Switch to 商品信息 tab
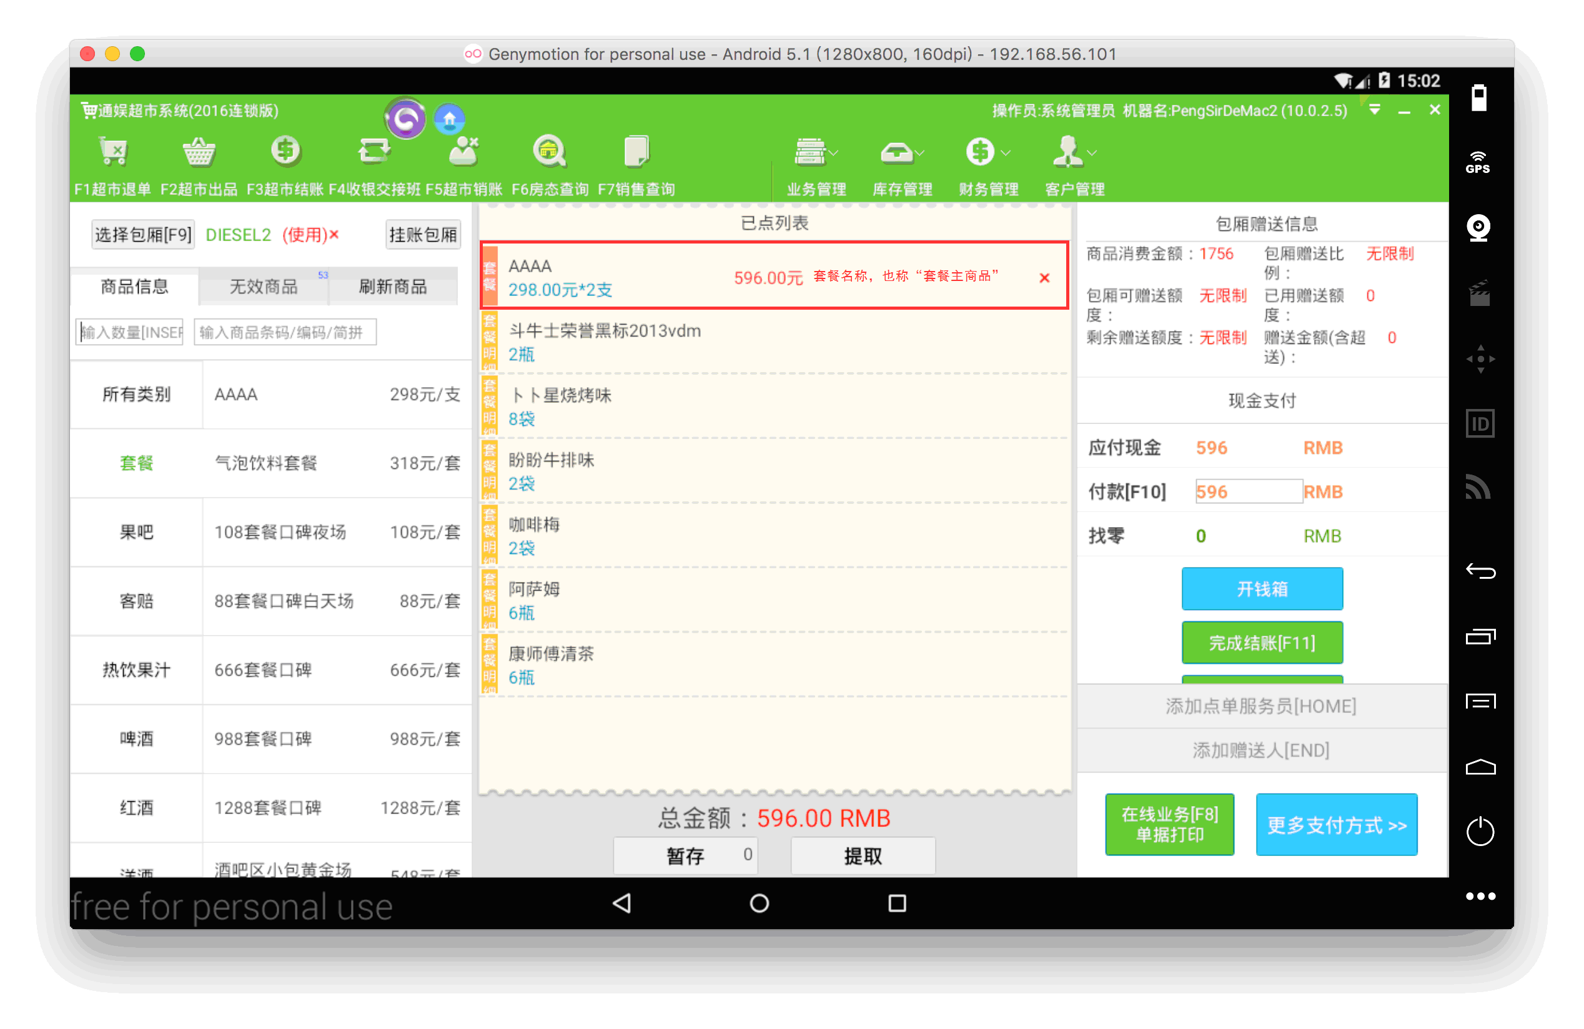1584x1029 pixels. [134, 287]
